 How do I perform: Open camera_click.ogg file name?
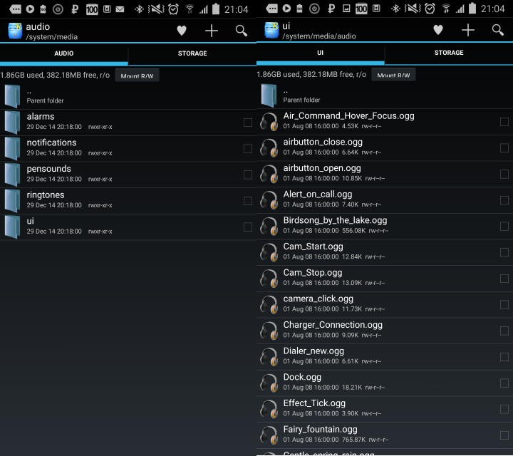[x=318, y=299]
